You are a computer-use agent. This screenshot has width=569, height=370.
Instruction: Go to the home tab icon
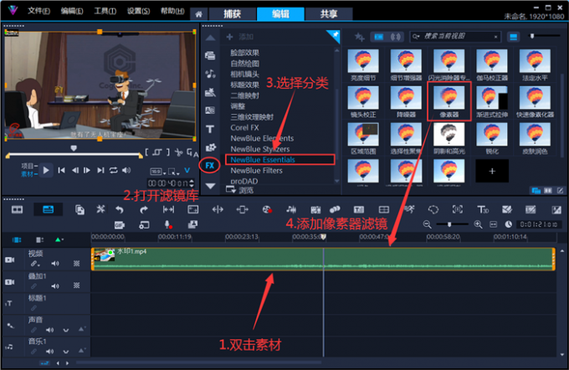198,14
